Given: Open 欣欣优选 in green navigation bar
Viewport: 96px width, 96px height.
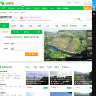Looking at the screenshot, I should pos(20,8).
